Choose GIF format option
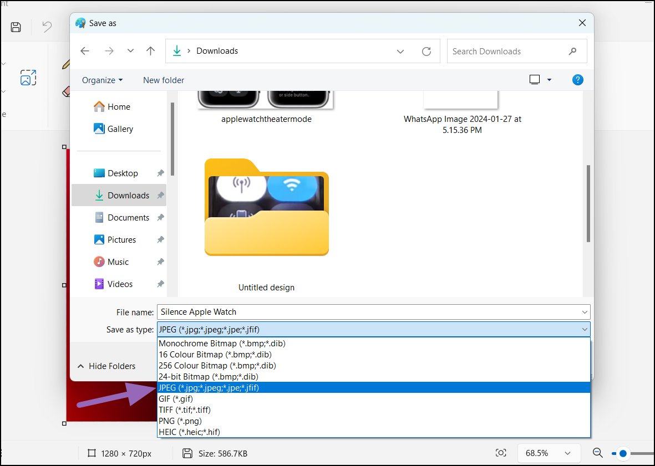655x466 pixels. 374,399
